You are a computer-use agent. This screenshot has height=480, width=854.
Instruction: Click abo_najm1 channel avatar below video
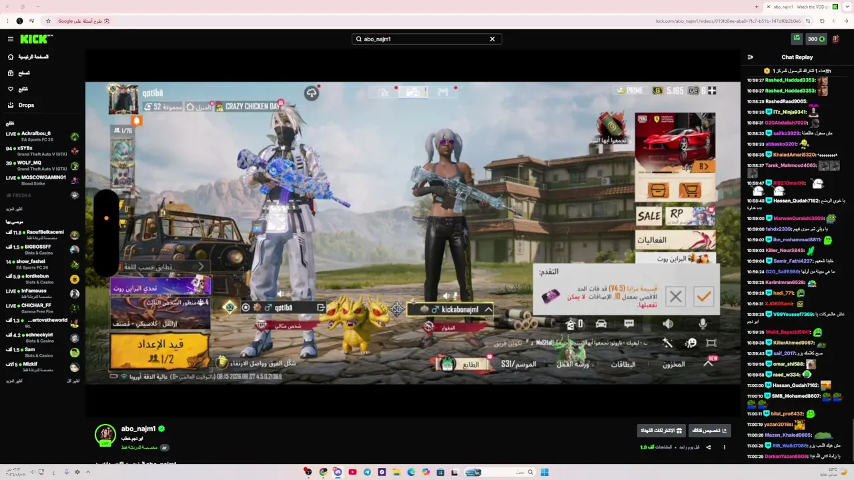[105, 435]
